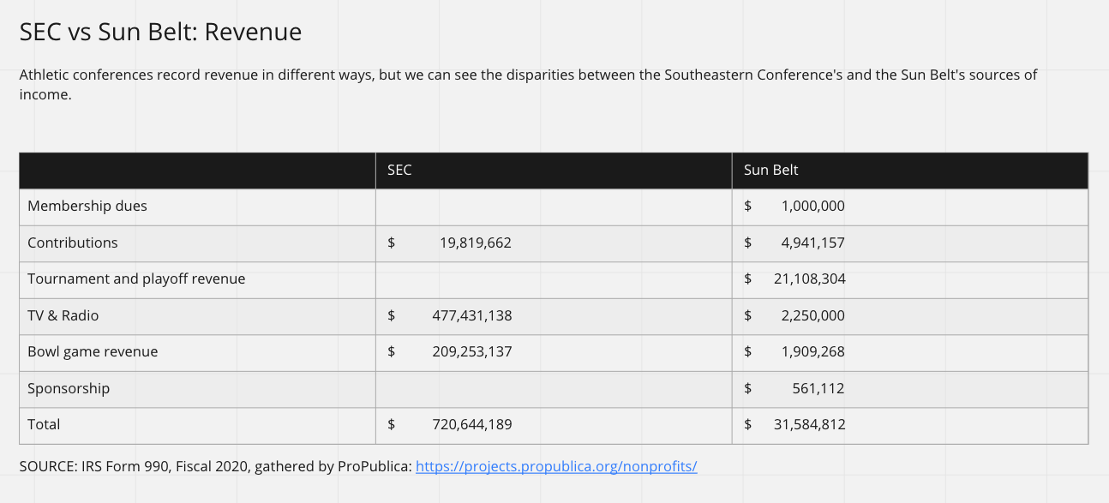Select the Sponsorship row label
This screenshot has width=1109, height=503.
point(69,388)
